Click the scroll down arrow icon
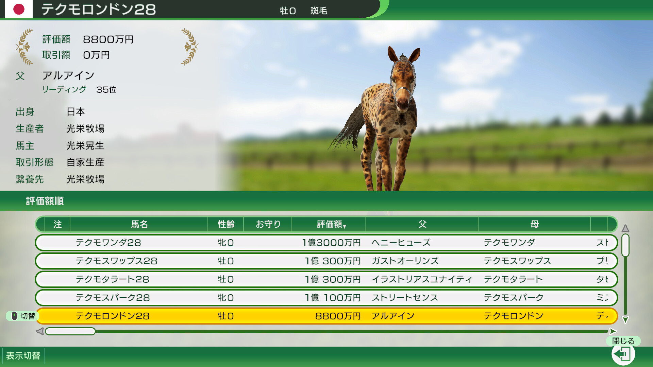This screenshot has height=367, width=653. coord(625,320)
